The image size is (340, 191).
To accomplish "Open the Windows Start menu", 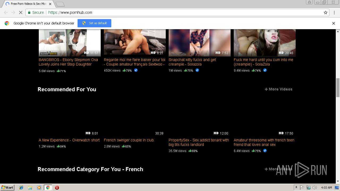I will click(x=7, y=187).
